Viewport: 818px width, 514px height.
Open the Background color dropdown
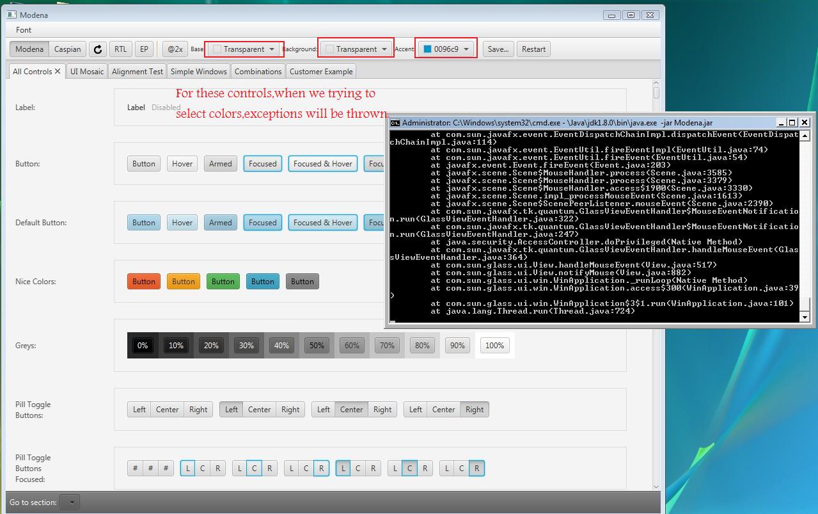click(356, 49)
